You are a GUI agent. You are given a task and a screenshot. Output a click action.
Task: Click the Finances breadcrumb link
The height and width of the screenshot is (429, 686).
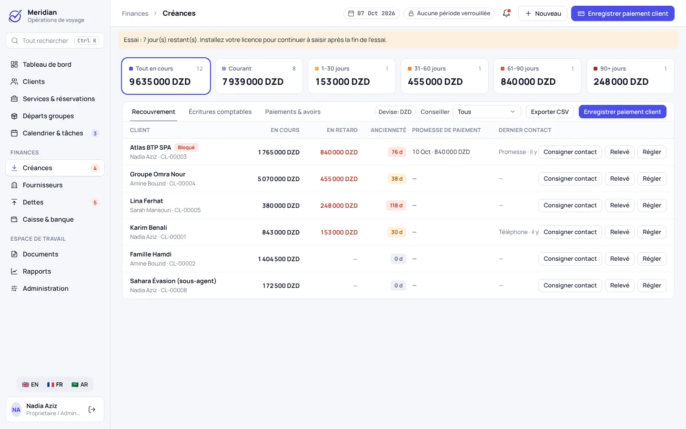pyautogui.click(x=135, y=13)
